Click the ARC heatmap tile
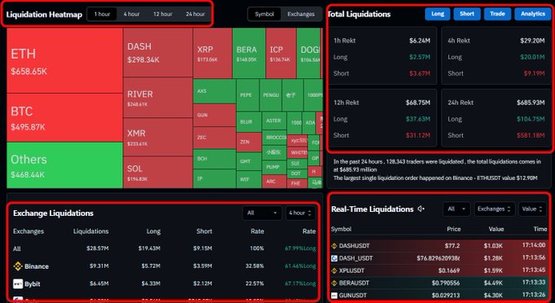The image size is (555, 303). click(274, 182)
